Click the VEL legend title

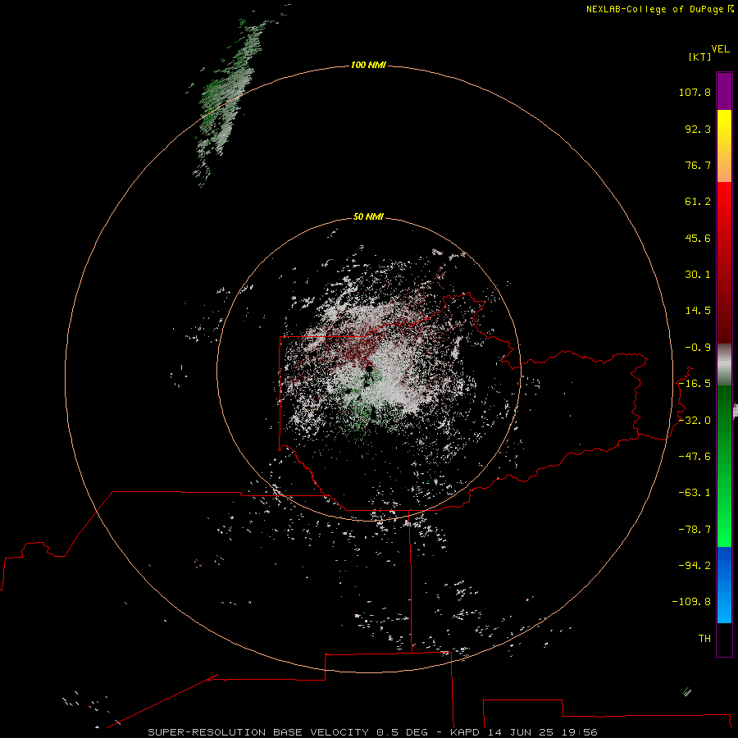[720, 49]
